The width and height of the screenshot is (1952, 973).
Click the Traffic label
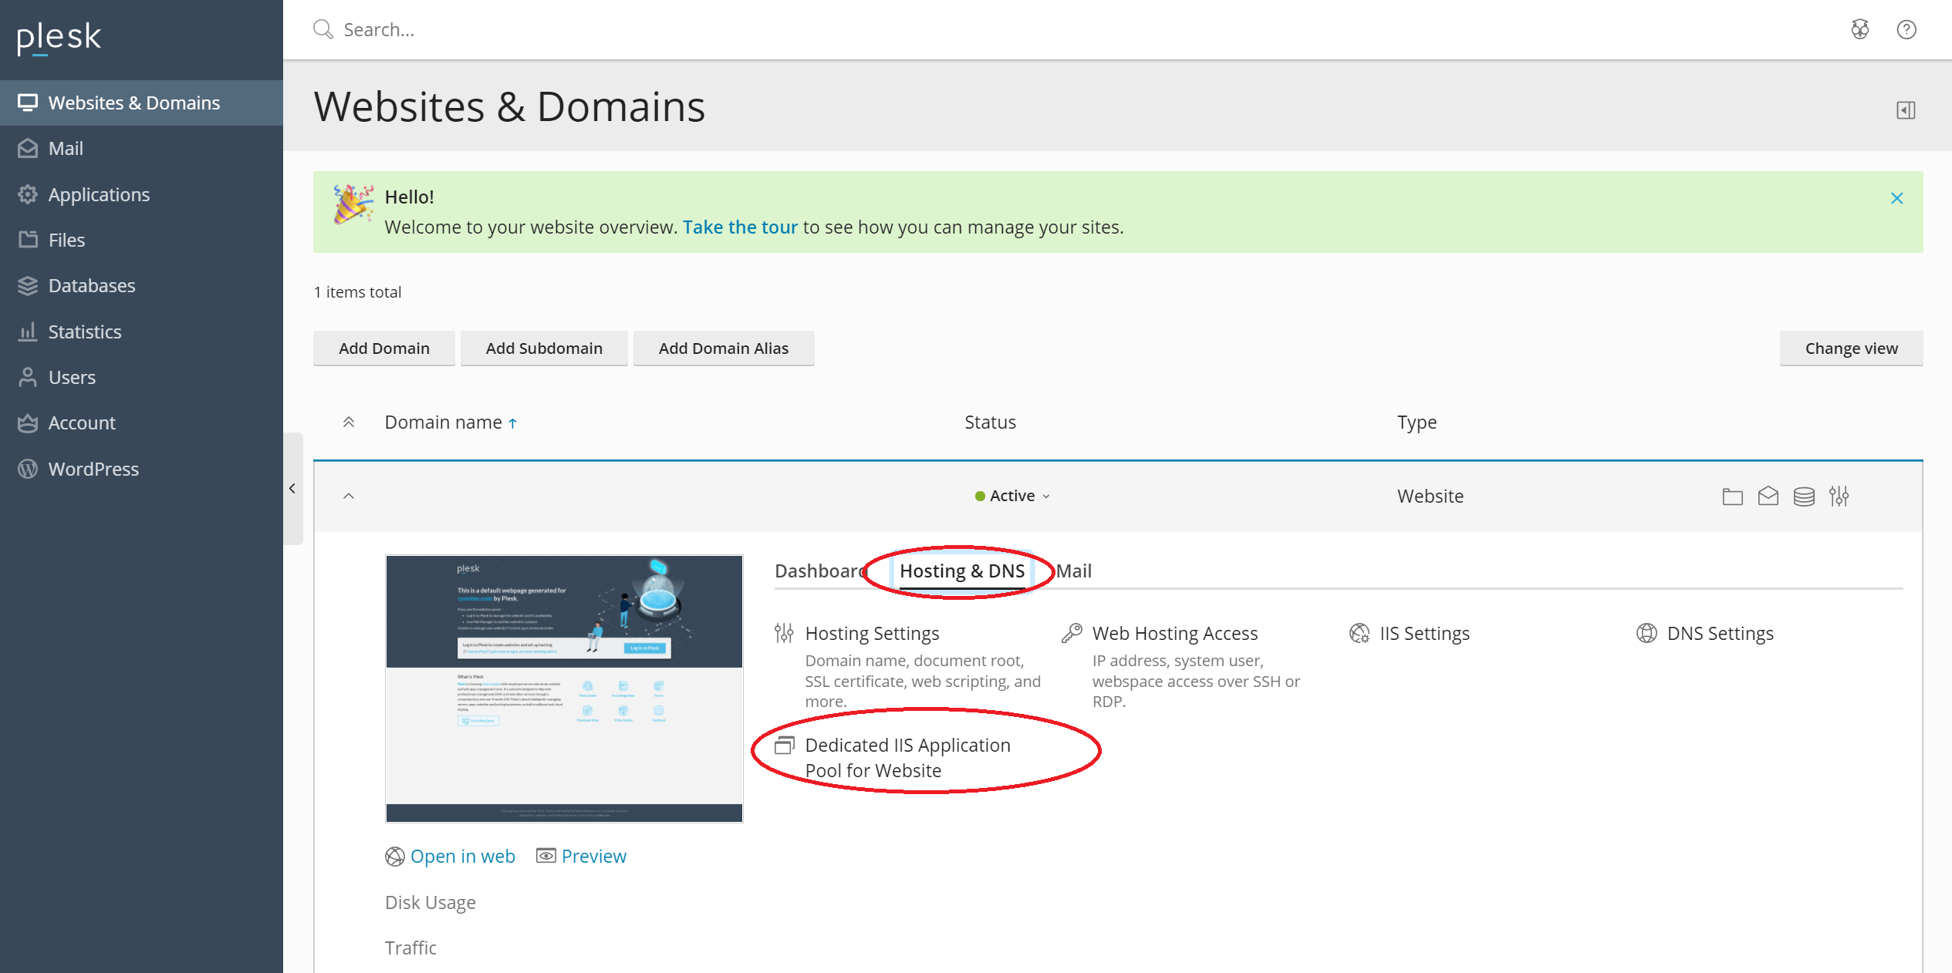click(x=410, y=948)
